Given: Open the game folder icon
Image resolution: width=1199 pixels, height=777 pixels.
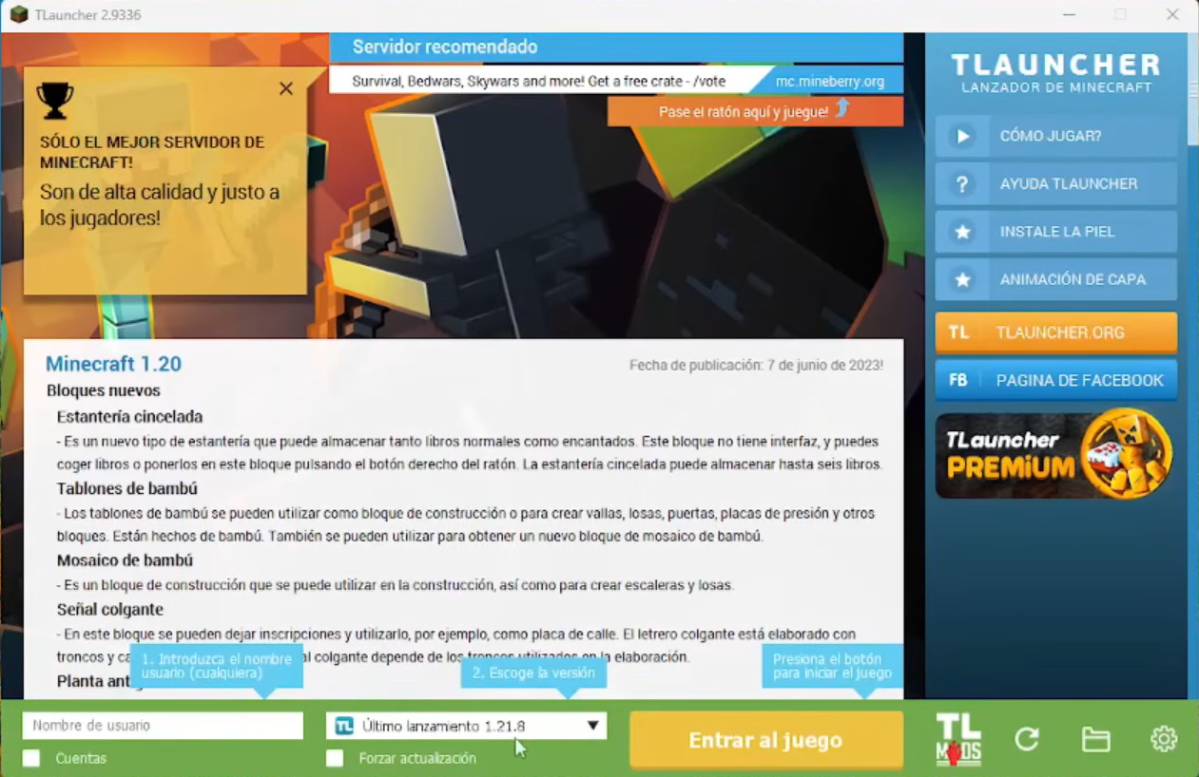Looking at the screenshot, I should click(x=1095, y=739).
